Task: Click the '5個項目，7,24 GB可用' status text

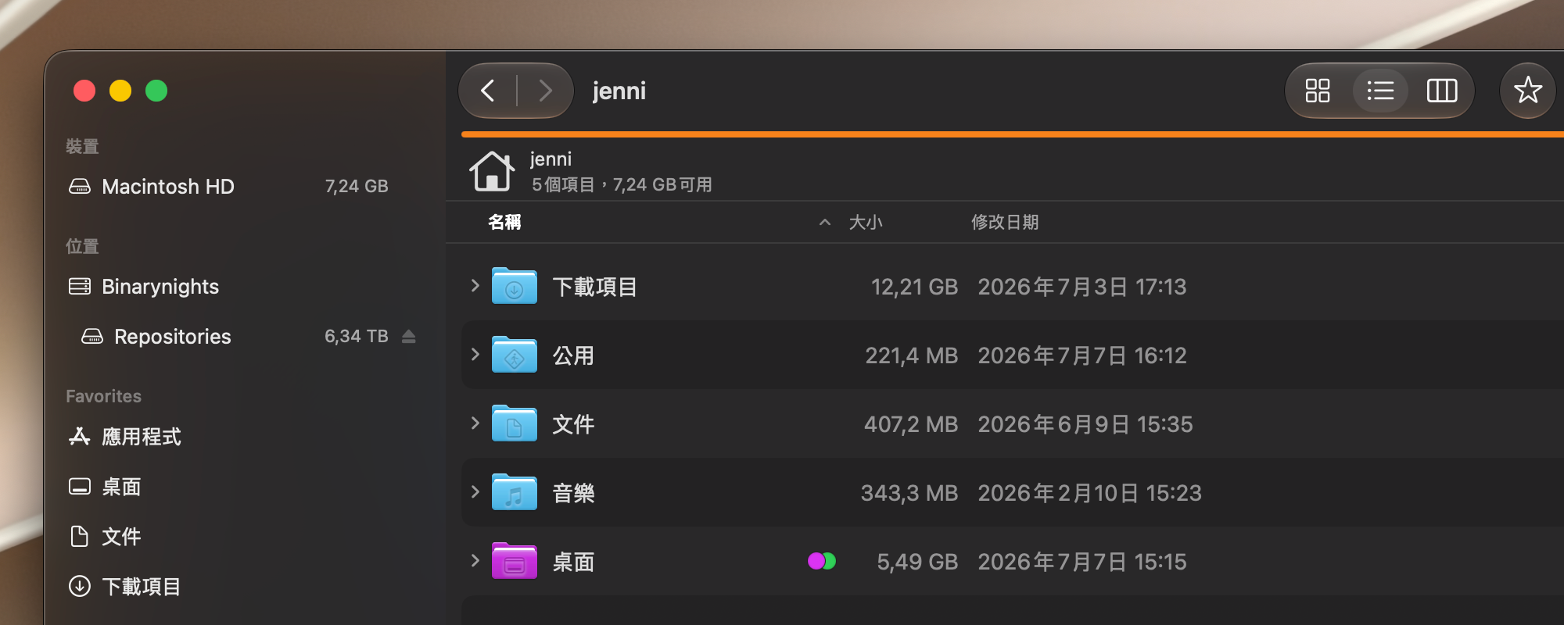Action: [622, 185]
